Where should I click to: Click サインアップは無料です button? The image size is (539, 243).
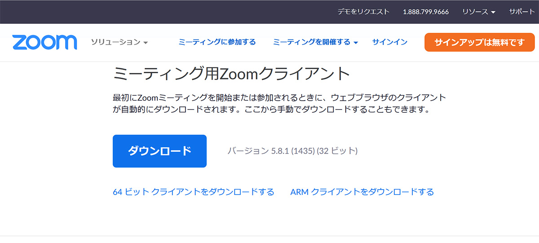(479, 42)
